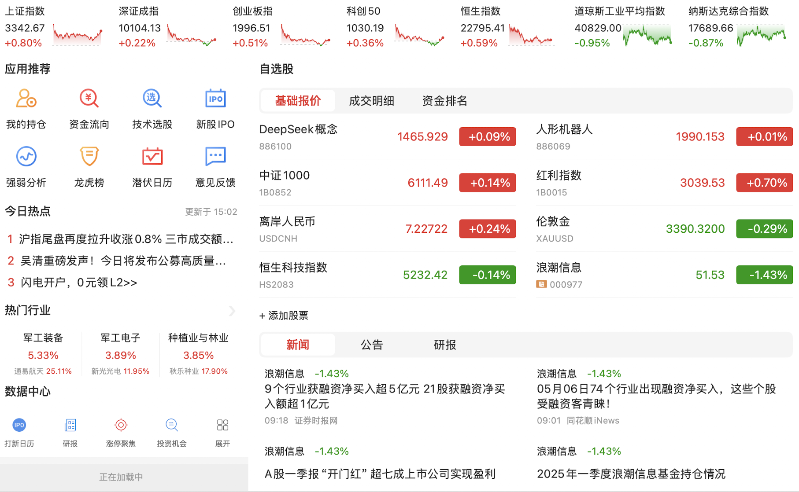
Task: Open news 2025年一季度浪潮信息基金持仓情况
Action: coord(631,474)
